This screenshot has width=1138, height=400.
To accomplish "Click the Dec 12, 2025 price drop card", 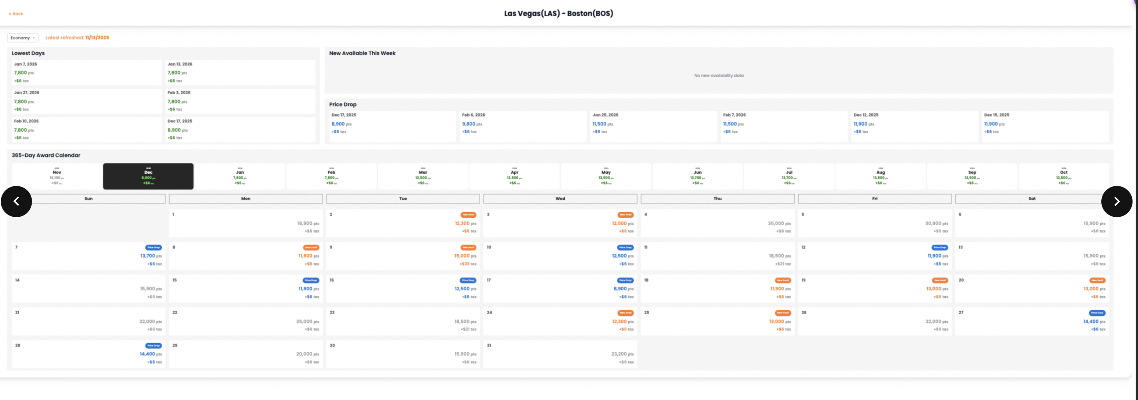I will click(914, 126).
